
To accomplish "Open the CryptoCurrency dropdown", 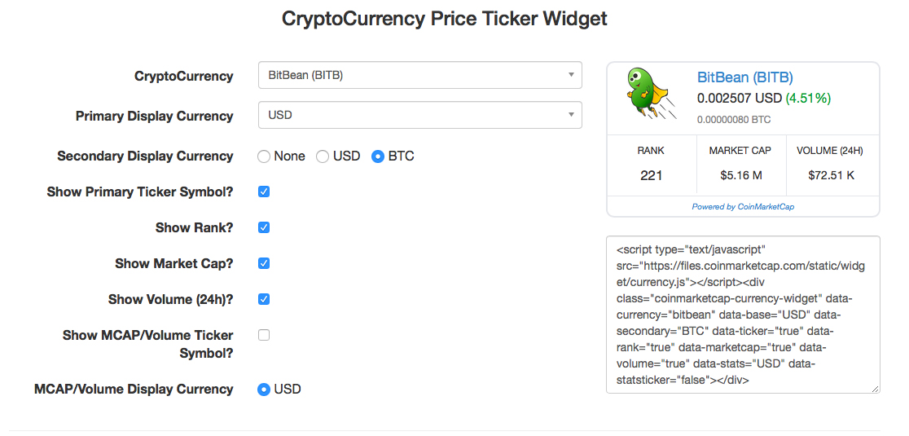I will pyautogui.click(x=419, y=75).
